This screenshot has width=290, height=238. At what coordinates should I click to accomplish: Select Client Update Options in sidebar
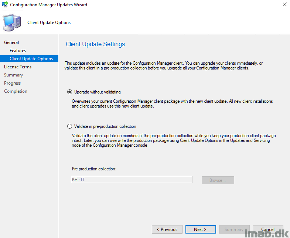click(29, 58)
